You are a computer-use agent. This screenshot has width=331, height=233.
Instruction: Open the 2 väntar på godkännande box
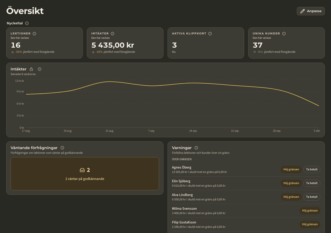coord(85,174)
